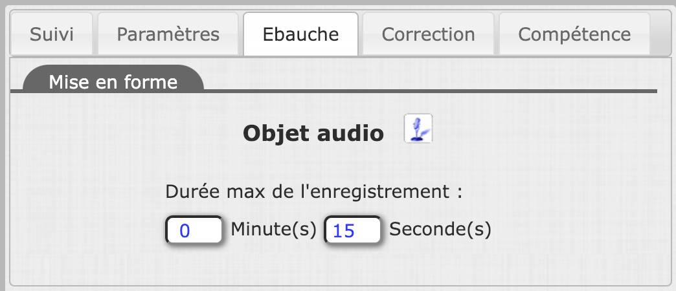
Task: Click the Seconde(s) label
Action: (440, 229)
